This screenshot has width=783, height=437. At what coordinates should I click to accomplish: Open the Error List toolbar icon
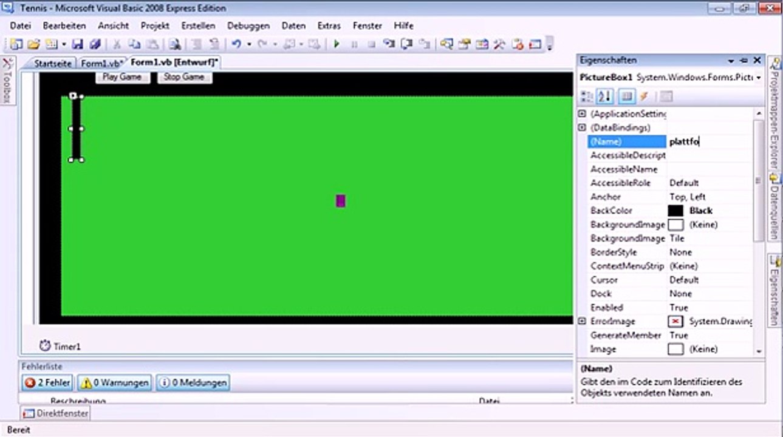click(518, 44)
